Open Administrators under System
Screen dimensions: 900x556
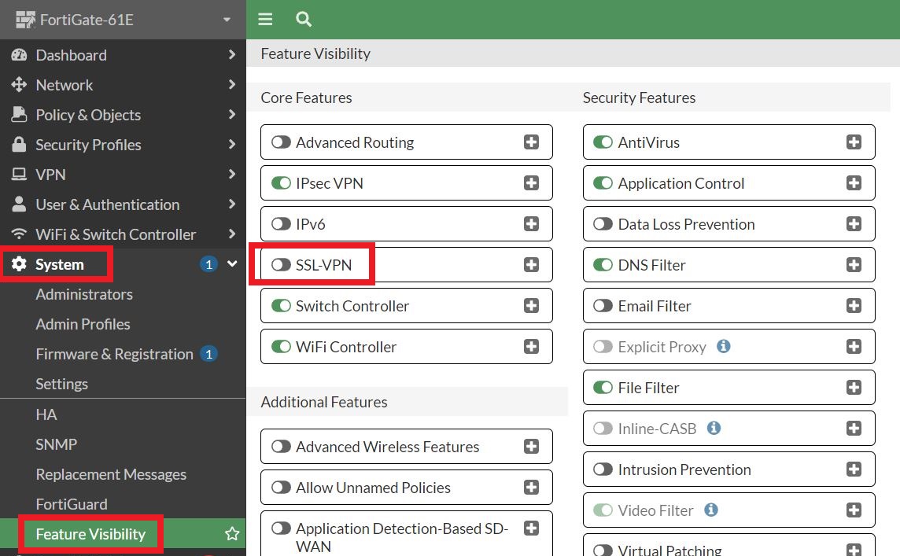(84, 294)
